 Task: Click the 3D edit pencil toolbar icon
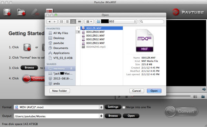tap(35, 12)
